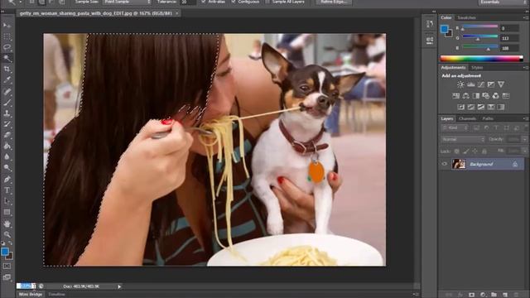The height and width of the screenshot is (298, 530).
Task: Toggle lock image pixels
Action: [x=466, y=151]
